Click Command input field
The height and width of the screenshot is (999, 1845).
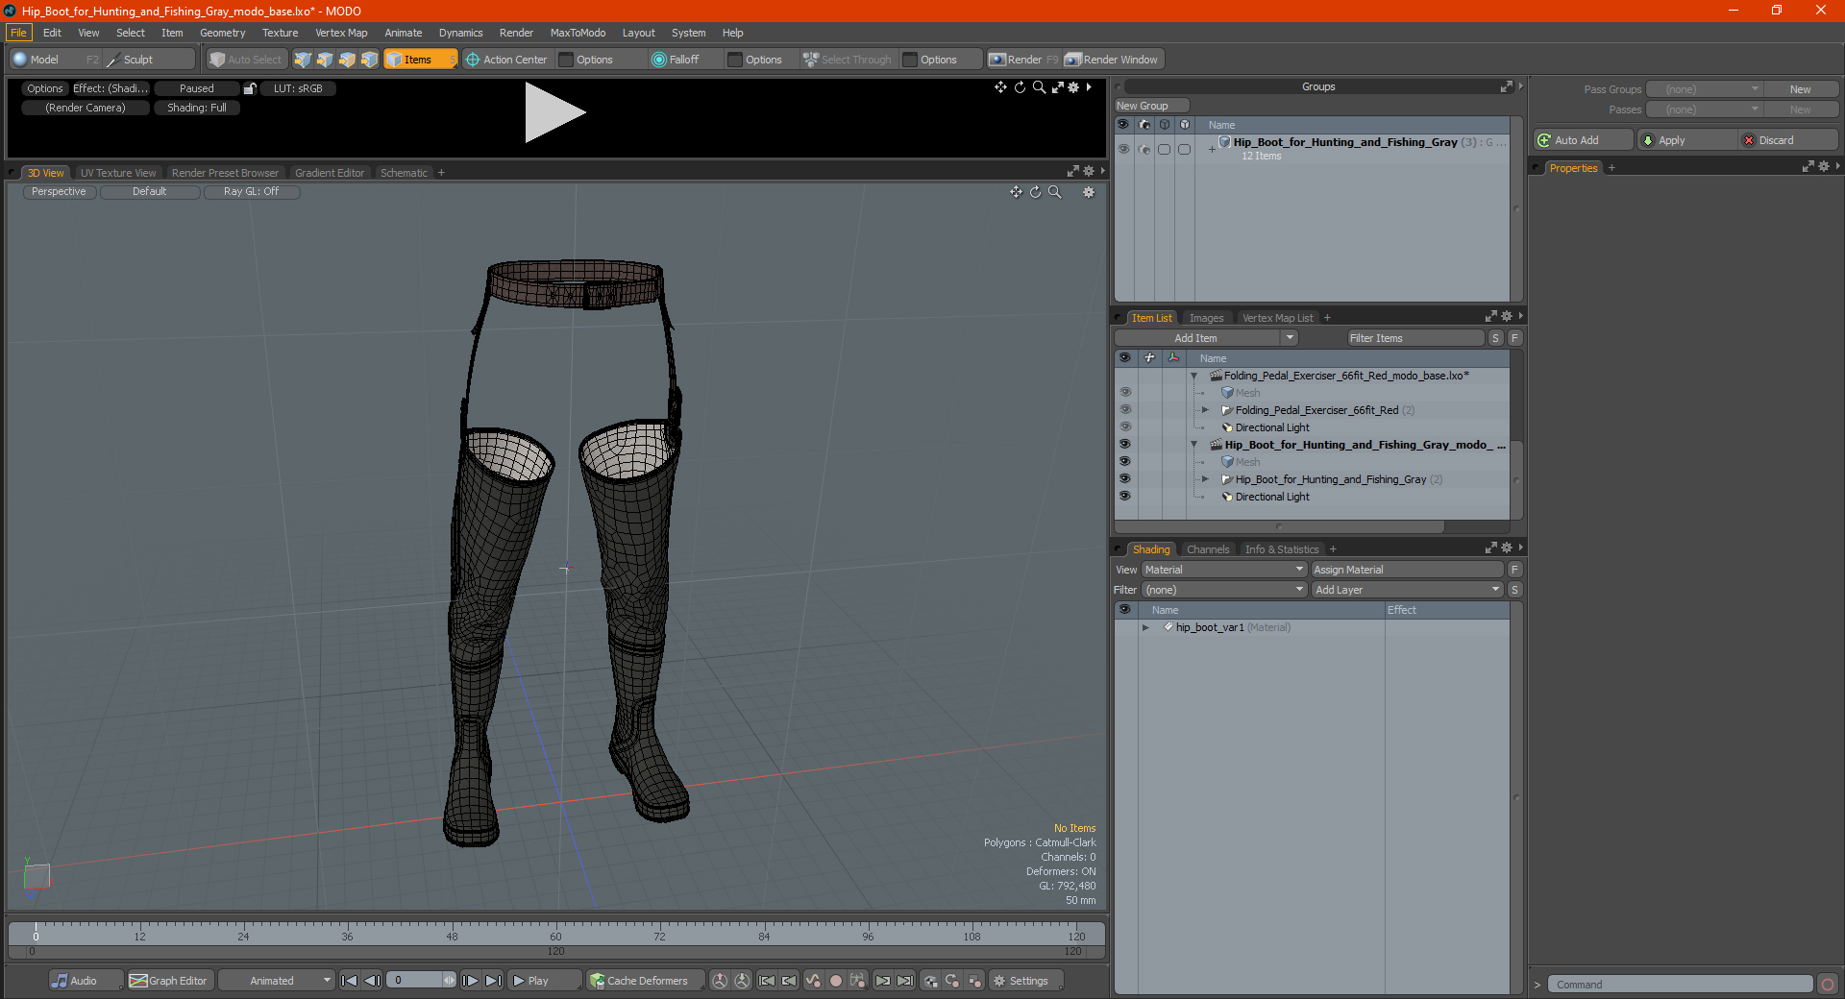(x=1680, y=985)
